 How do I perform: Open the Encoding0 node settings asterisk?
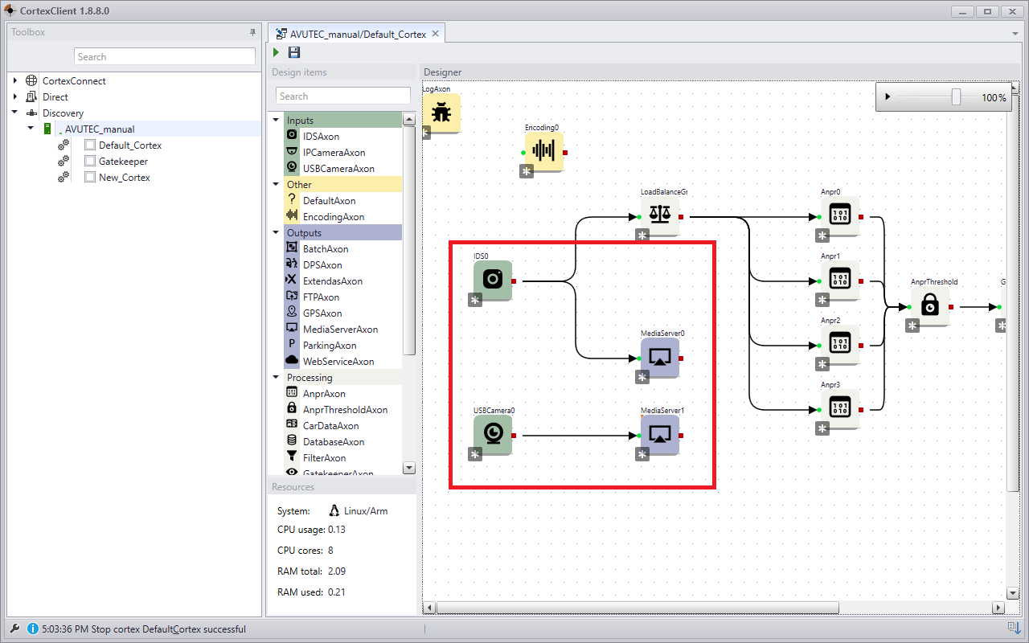pos(527,171)
